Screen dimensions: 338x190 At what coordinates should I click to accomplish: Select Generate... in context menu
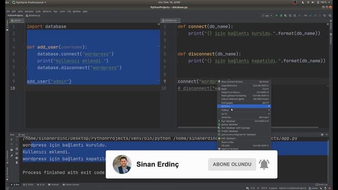pyautogui.click(x=244, y=117)
